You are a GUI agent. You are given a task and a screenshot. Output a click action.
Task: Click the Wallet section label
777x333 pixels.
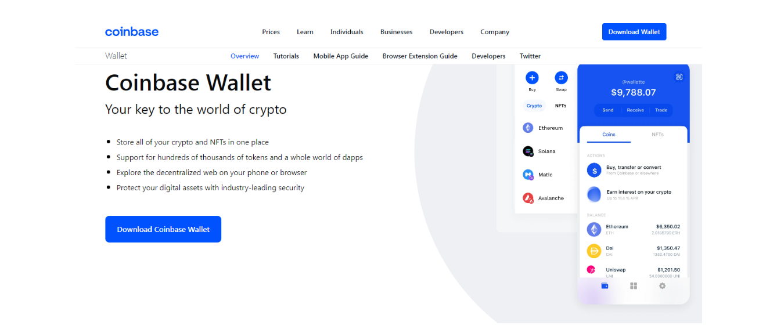point(116,56)
